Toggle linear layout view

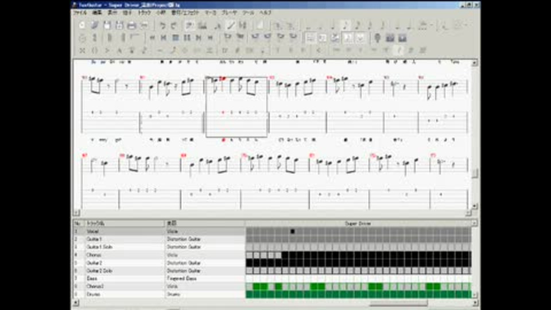tap(323, 38)
